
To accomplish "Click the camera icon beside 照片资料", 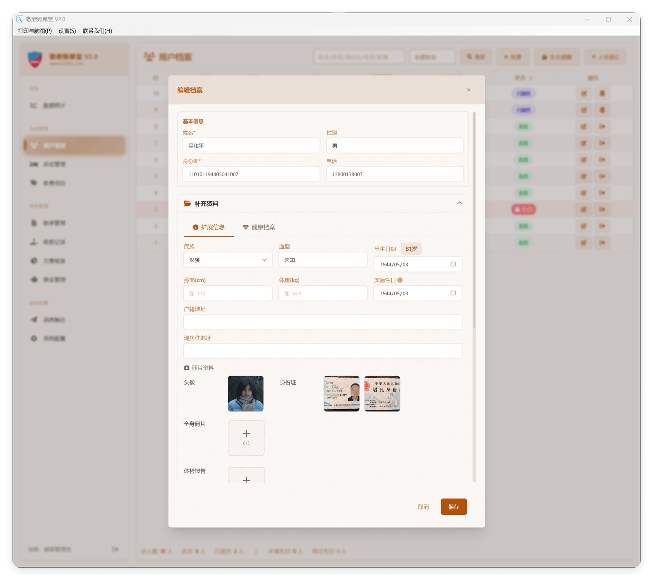I will pos(187,368).
